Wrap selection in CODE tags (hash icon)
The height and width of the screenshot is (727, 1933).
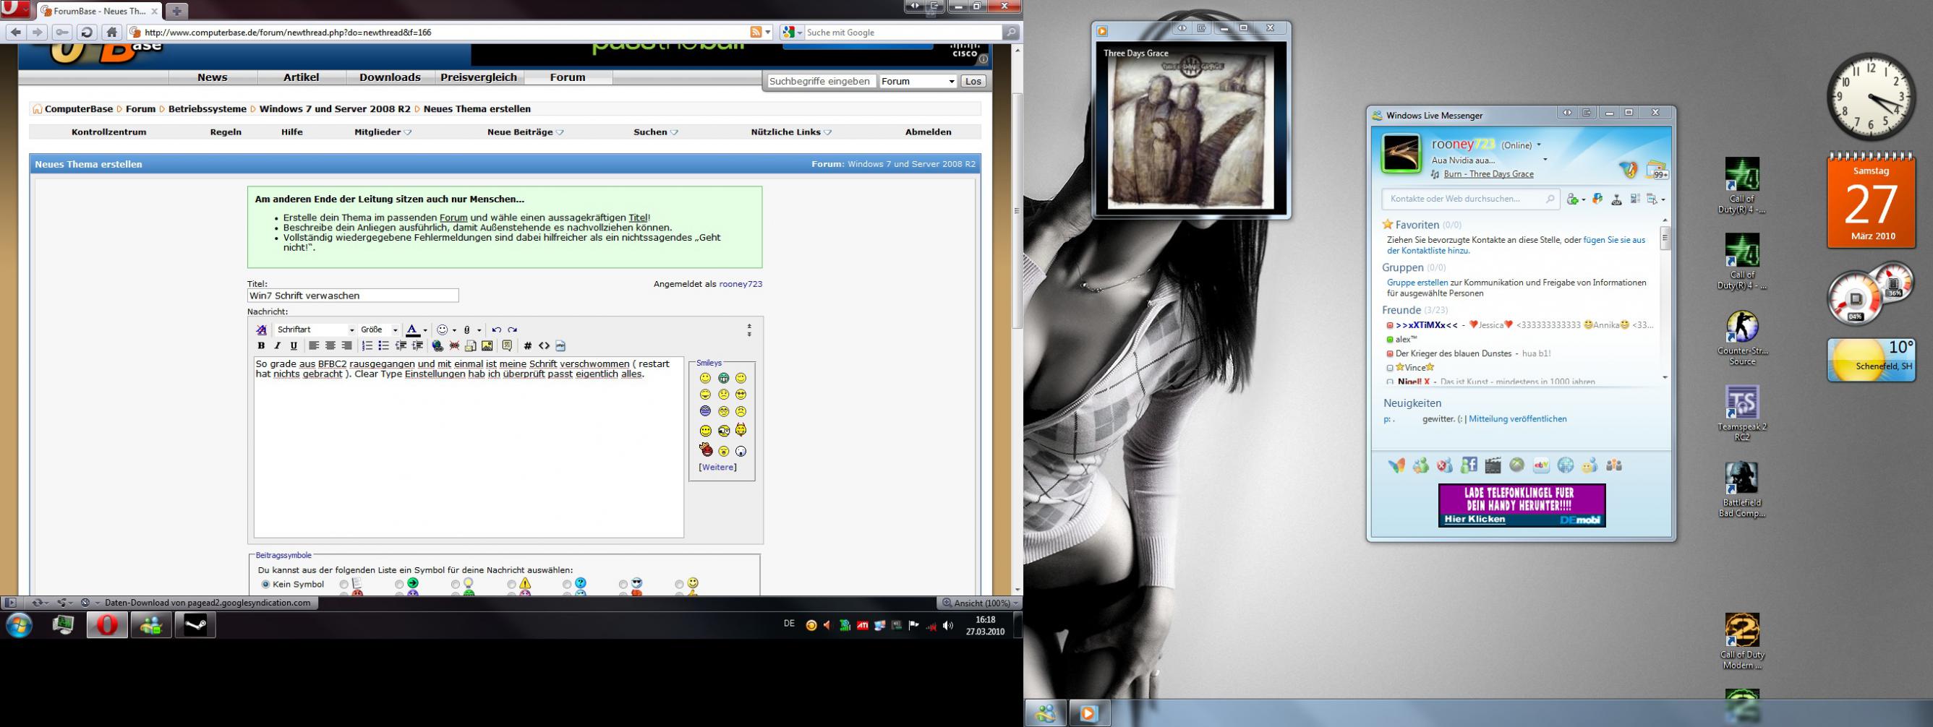coord(527,346)
